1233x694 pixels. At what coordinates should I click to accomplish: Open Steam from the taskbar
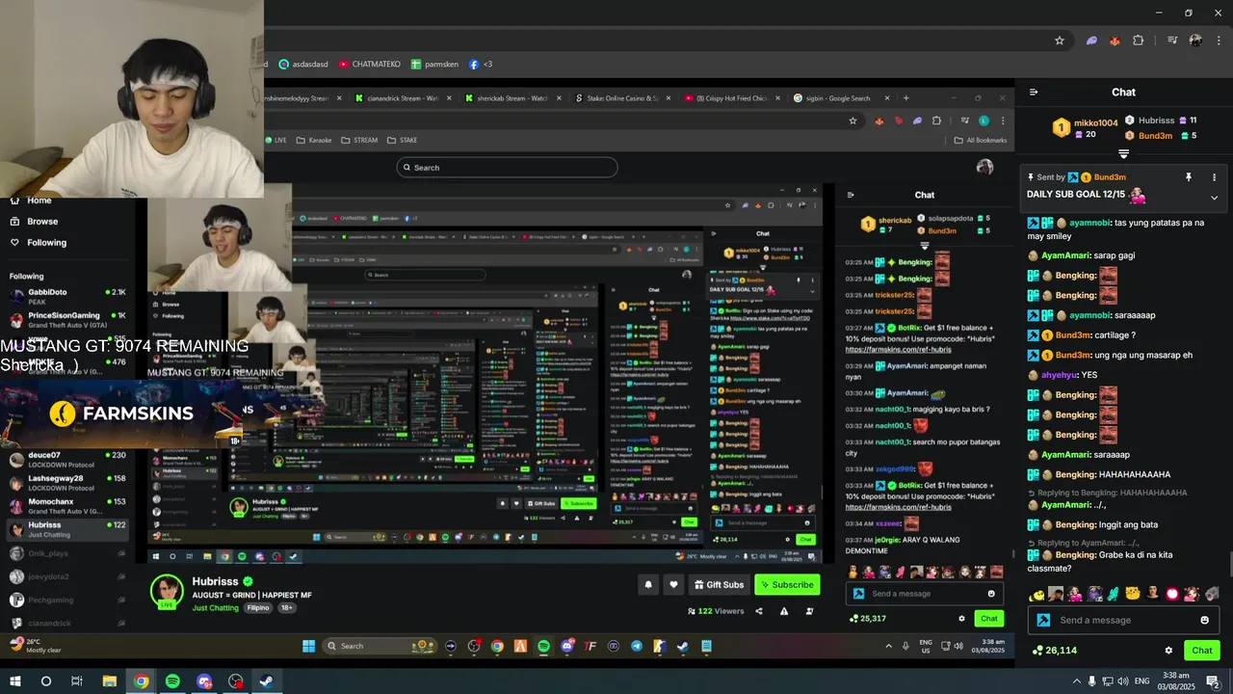tap(267, 681)
